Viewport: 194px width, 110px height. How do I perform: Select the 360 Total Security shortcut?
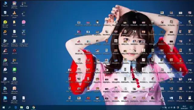[5, 24]
